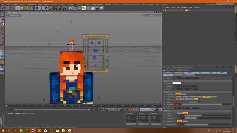
Task: Set Pupil Type to Limited
Action: (x=184, y=95)
